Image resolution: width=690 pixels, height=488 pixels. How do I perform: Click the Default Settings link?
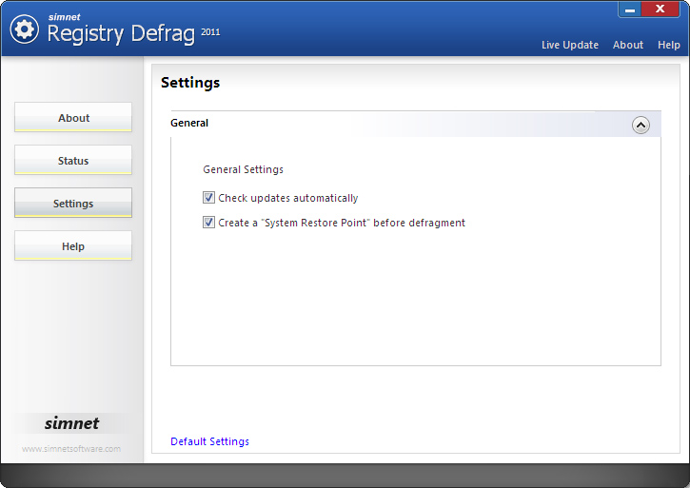click(x=209, y=441)
